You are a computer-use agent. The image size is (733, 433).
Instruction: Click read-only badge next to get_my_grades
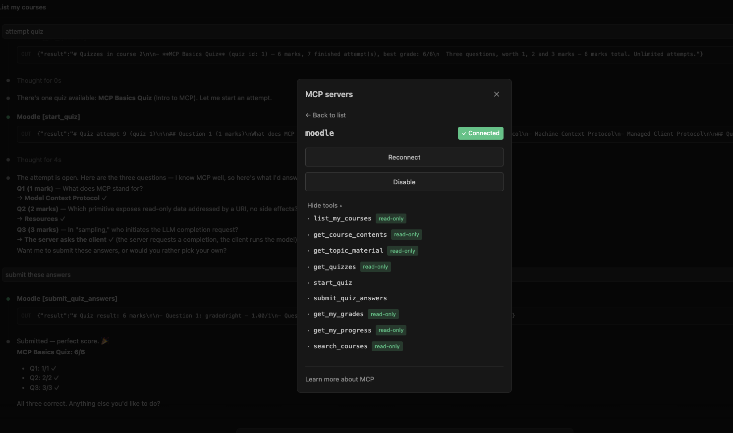pos(383,314)
